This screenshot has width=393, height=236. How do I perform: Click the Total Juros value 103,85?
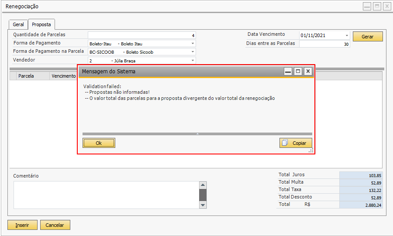[x=361, y=175]
